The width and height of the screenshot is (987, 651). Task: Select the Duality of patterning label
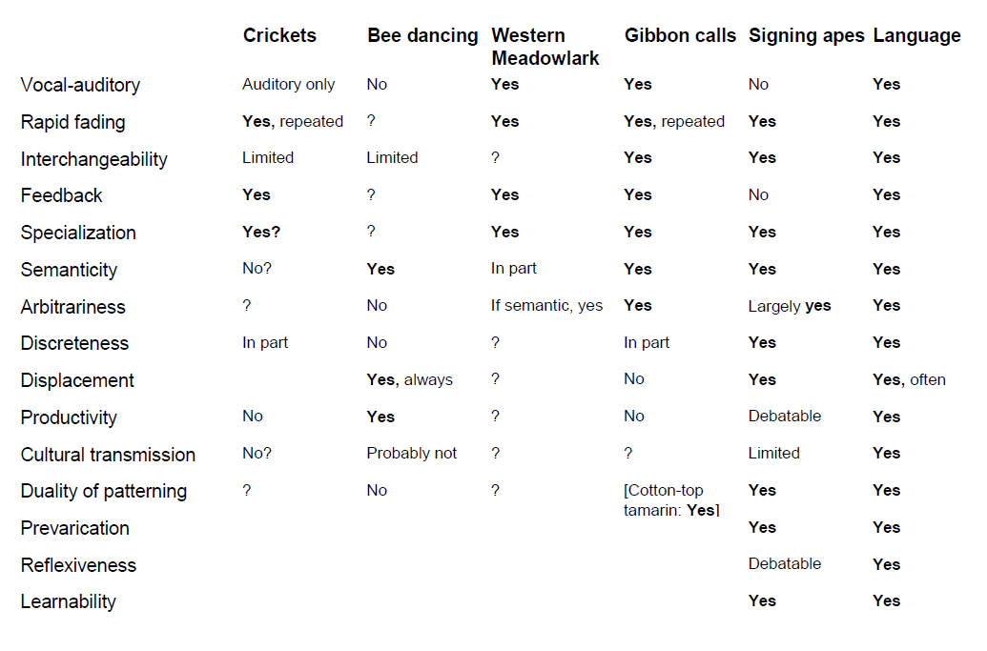pyautogui.click(x=103, y=491)
